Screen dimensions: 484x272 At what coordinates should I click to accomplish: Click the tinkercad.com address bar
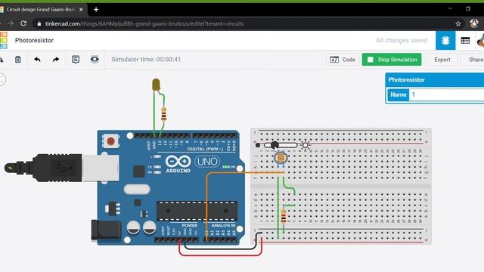[144, 23]
